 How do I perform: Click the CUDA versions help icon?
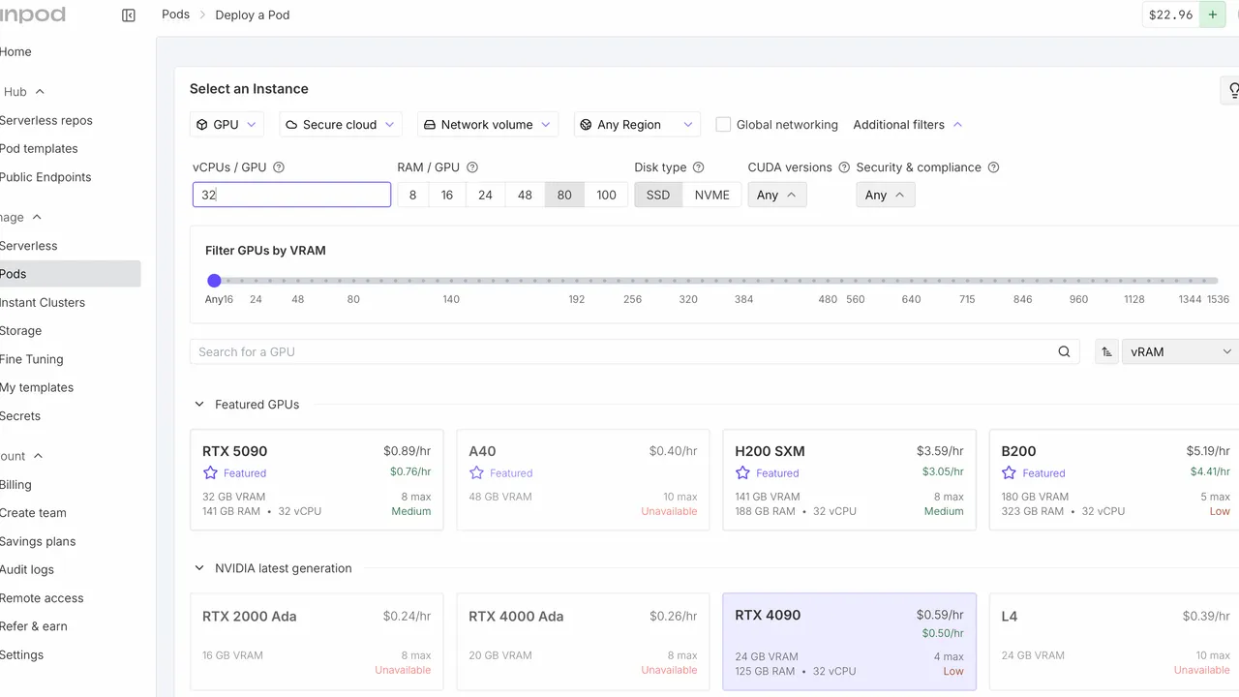[844, 167]
